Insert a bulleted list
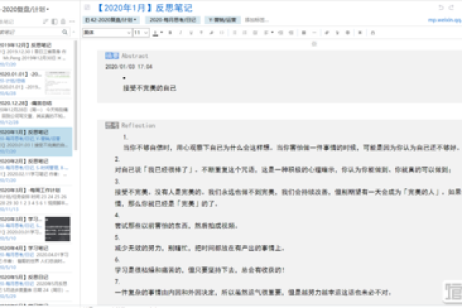462x308 pixels. click(235, 32)
